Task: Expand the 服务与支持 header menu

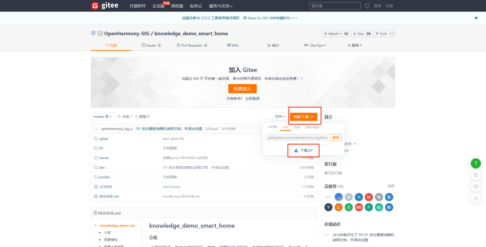Action: pos(221,6)
